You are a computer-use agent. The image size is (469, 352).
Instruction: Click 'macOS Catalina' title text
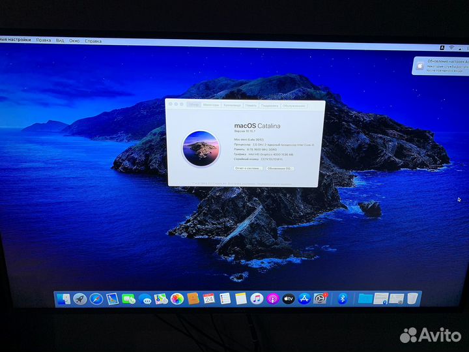pyautogui.click(x=257, y=126)
